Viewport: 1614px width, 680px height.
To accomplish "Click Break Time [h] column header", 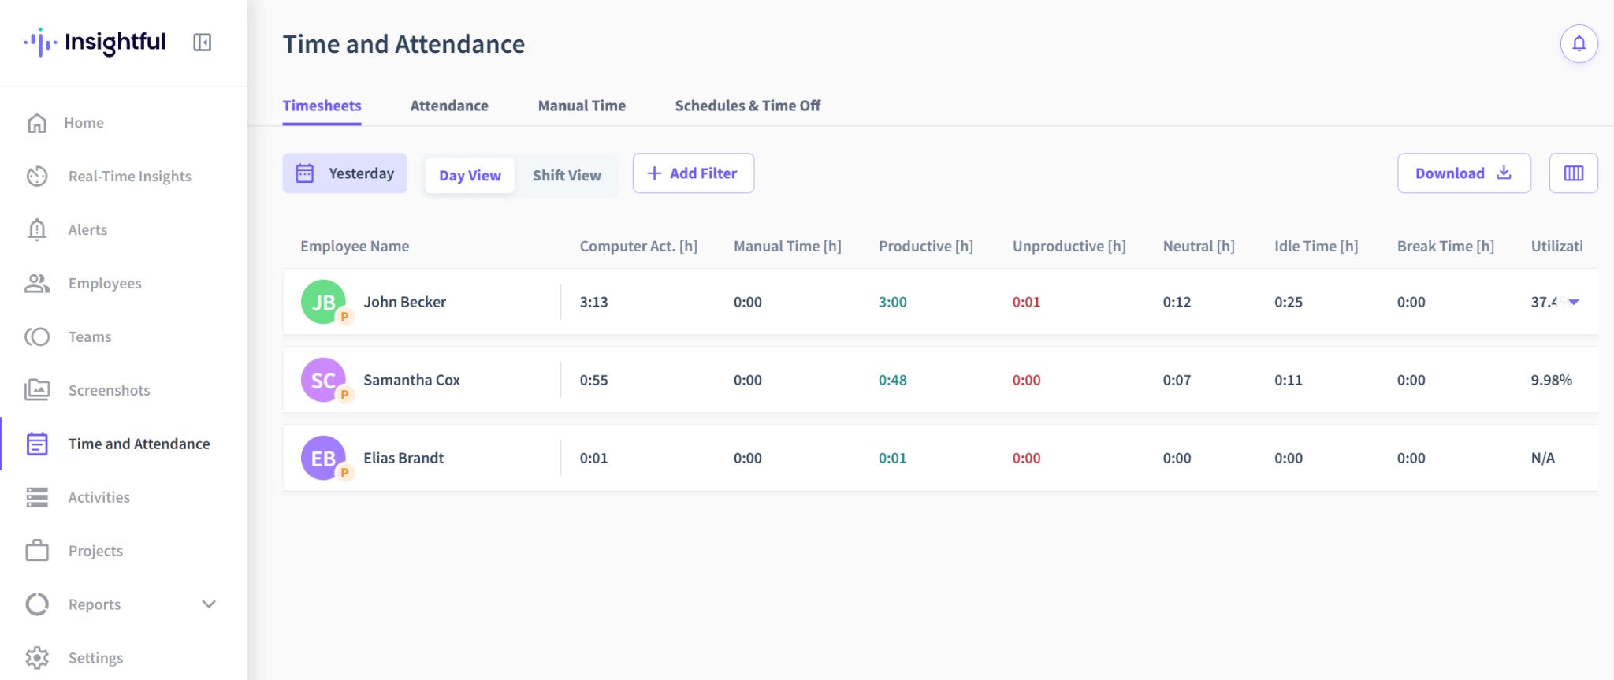I will tap(1445, 246).
